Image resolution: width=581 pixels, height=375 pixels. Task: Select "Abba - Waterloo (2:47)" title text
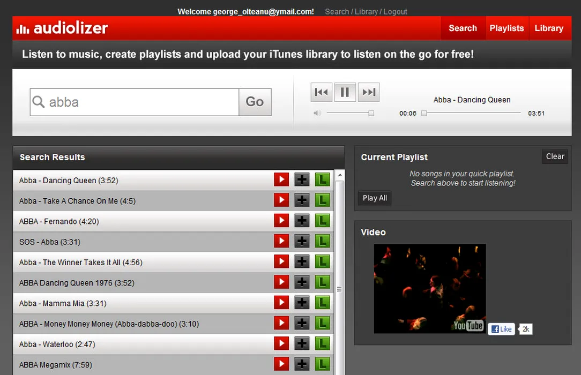pos(57,344)
